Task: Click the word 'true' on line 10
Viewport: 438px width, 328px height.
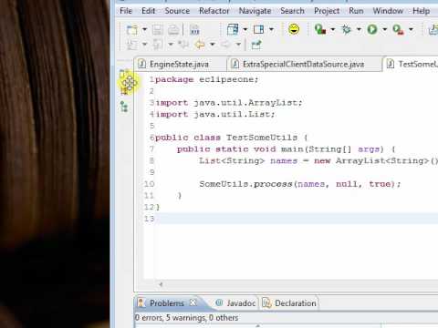Action: [380, 184]
